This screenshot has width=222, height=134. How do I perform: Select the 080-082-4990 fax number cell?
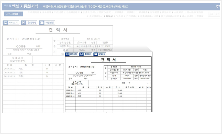tap(145, 79)
